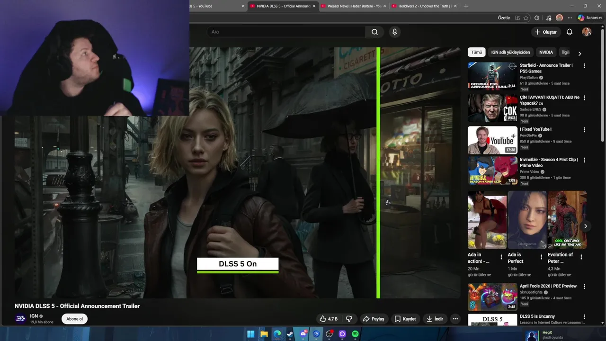The image size is (606, 341).
Task: Open options for Starfield Announce Trailer video
Action: point(584,66)
